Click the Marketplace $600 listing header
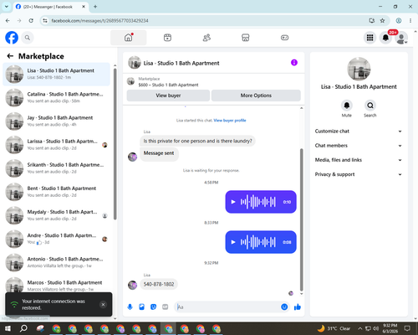The height and width of the screenshot is (335, 418). [168, 82]
